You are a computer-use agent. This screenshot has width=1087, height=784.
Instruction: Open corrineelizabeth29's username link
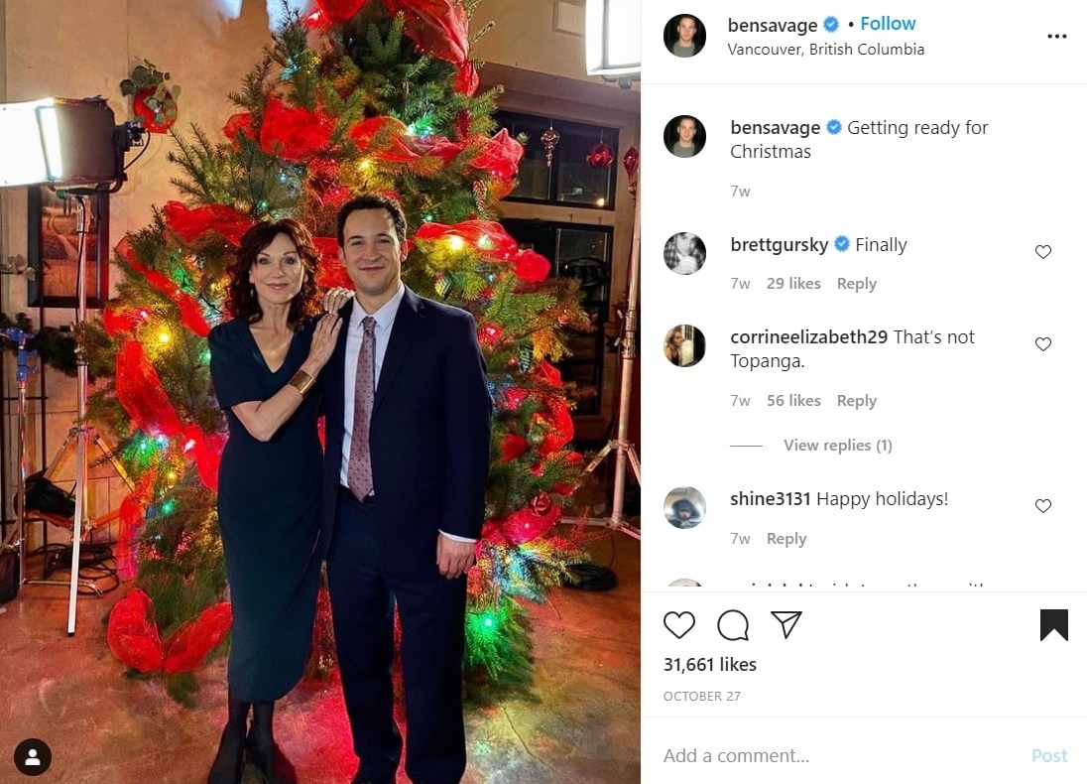point(808,337)
